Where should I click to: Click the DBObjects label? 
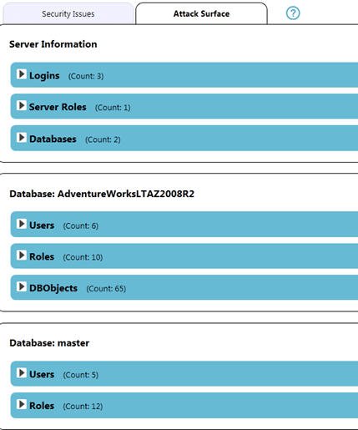[53, 288]
